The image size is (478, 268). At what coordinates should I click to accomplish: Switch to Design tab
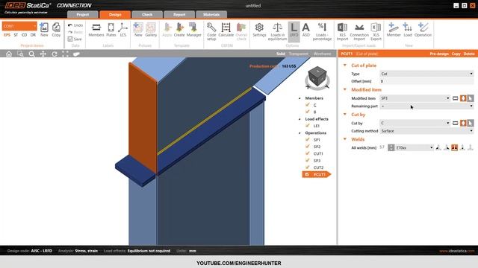click(115, 15)
